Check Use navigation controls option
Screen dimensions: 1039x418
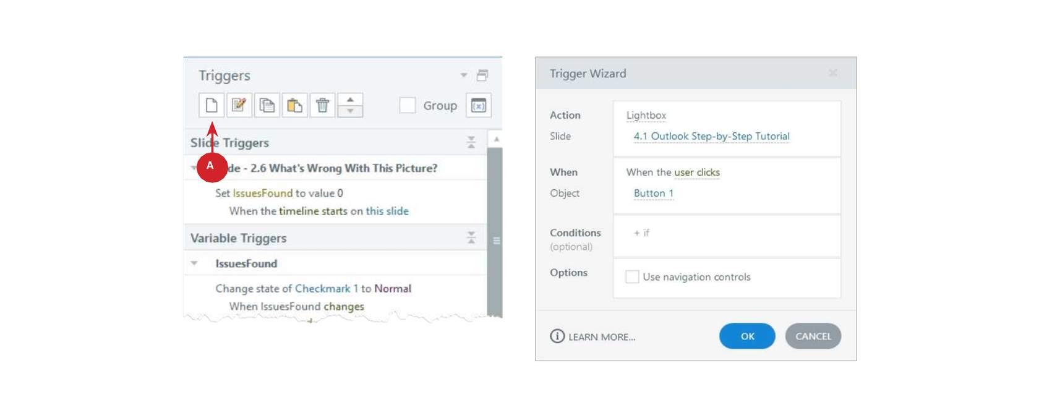click(632, 277)
